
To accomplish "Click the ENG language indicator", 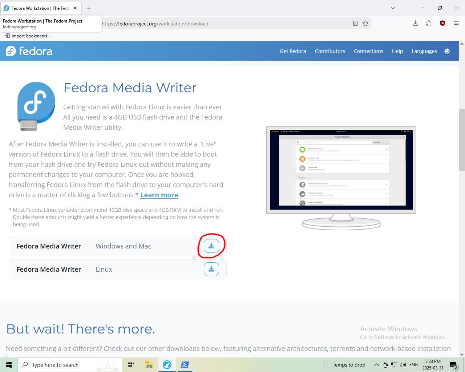I will 413,365.
